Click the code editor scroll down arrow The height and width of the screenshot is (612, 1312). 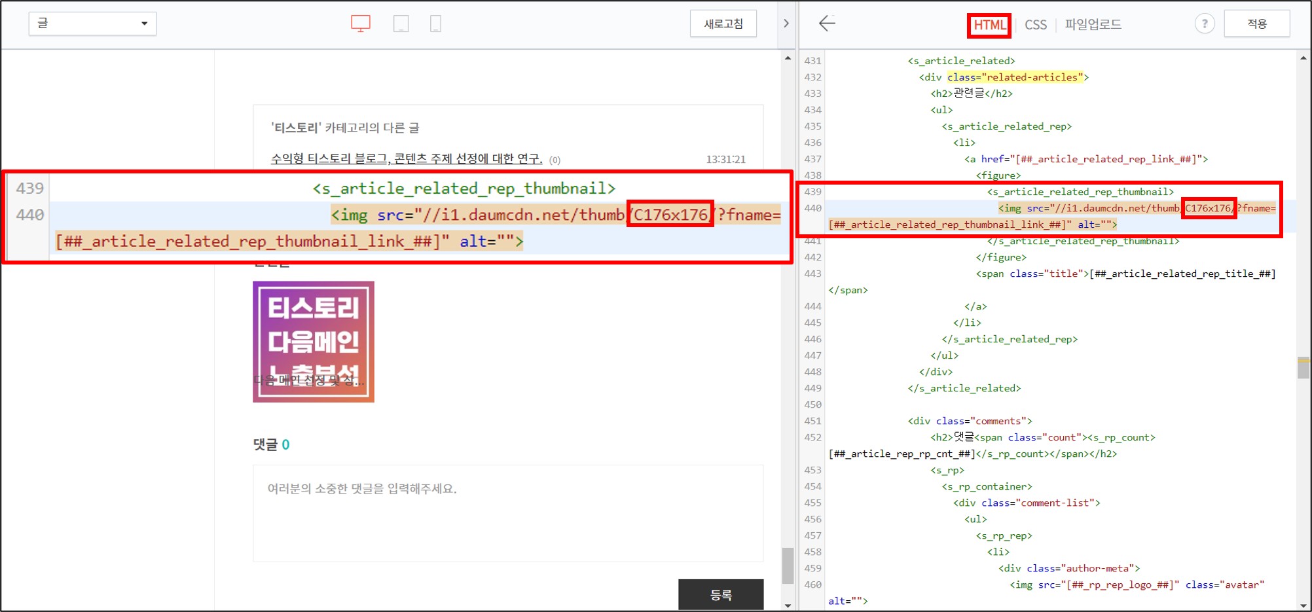1303,606
